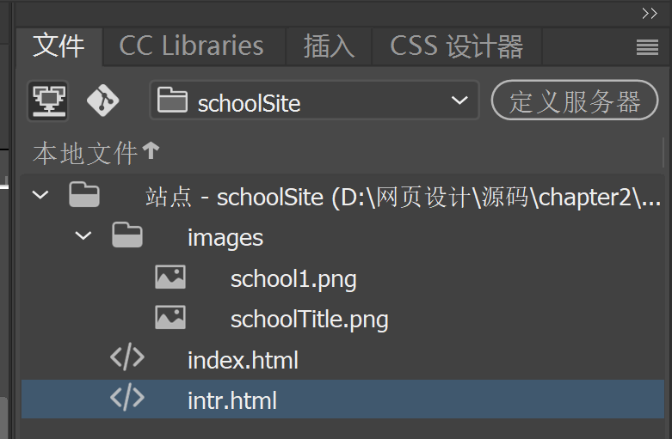The height and width of the screenshot is (439, 672).
Task: Open the Files panel options menu
Action: click(647, 47)
